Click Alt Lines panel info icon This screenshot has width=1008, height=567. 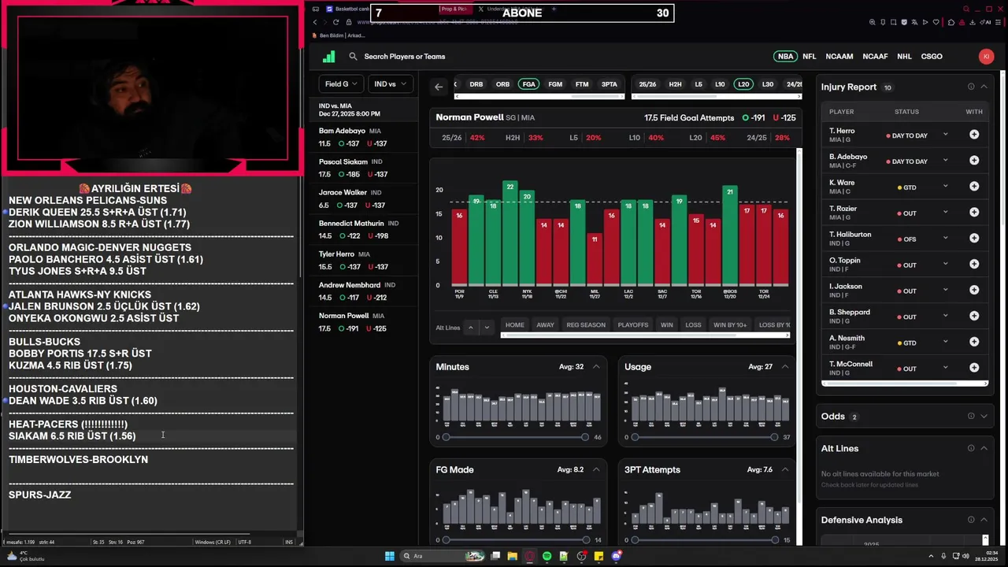[971, 448]
